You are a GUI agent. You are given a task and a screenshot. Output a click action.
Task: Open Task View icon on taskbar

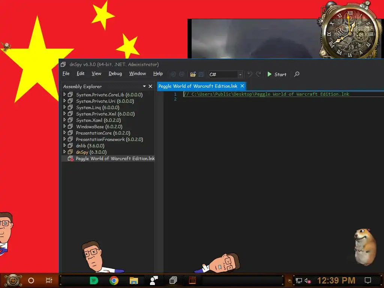click(x=49, y=280)
